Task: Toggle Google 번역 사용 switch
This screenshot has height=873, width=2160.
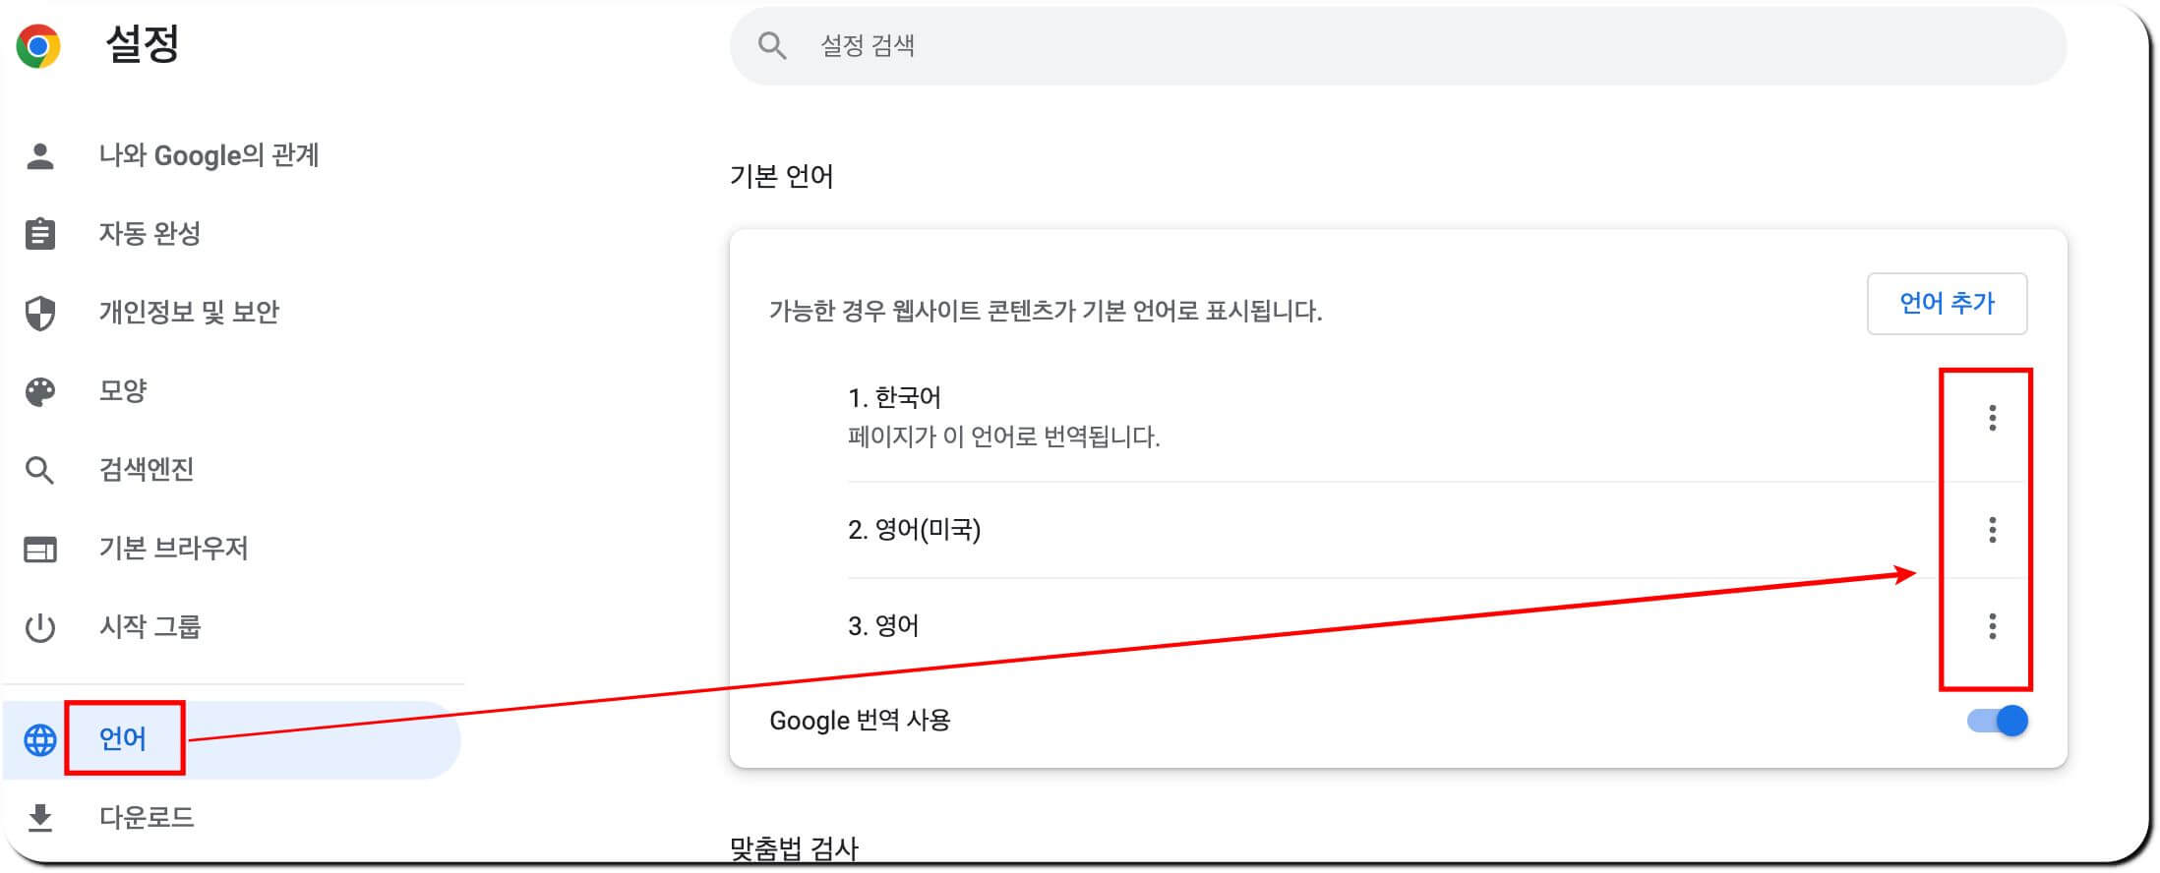Action: click(1998, 721)
